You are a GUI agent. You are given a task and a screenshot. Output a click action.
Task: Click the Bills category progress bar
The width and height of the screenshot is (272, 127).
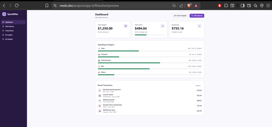click(150, 69)
